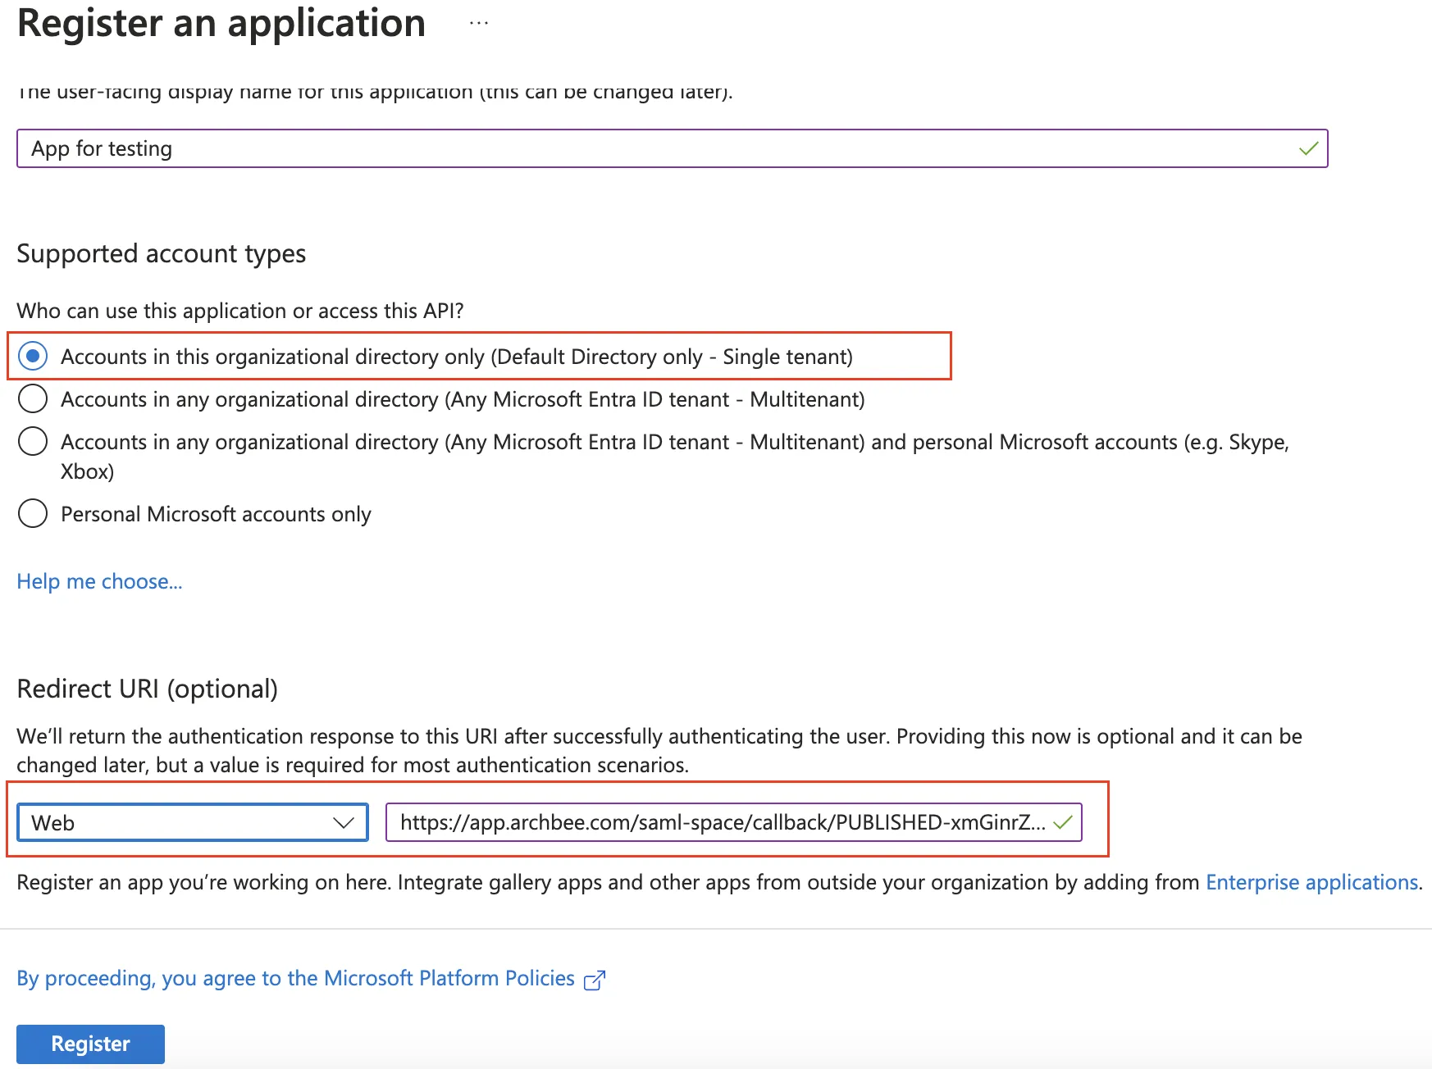Pick Personal Microsoft accounts only
Image resolution: width=1432 pixels, height=1069 pixels.
[33, 514]
